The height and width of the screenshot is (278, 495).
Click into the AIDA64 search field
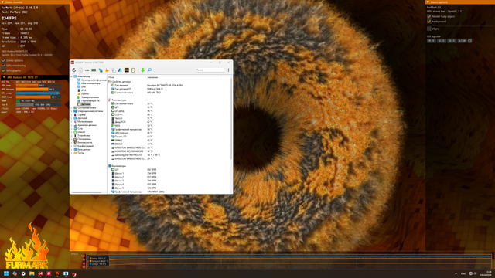point(210,70)
